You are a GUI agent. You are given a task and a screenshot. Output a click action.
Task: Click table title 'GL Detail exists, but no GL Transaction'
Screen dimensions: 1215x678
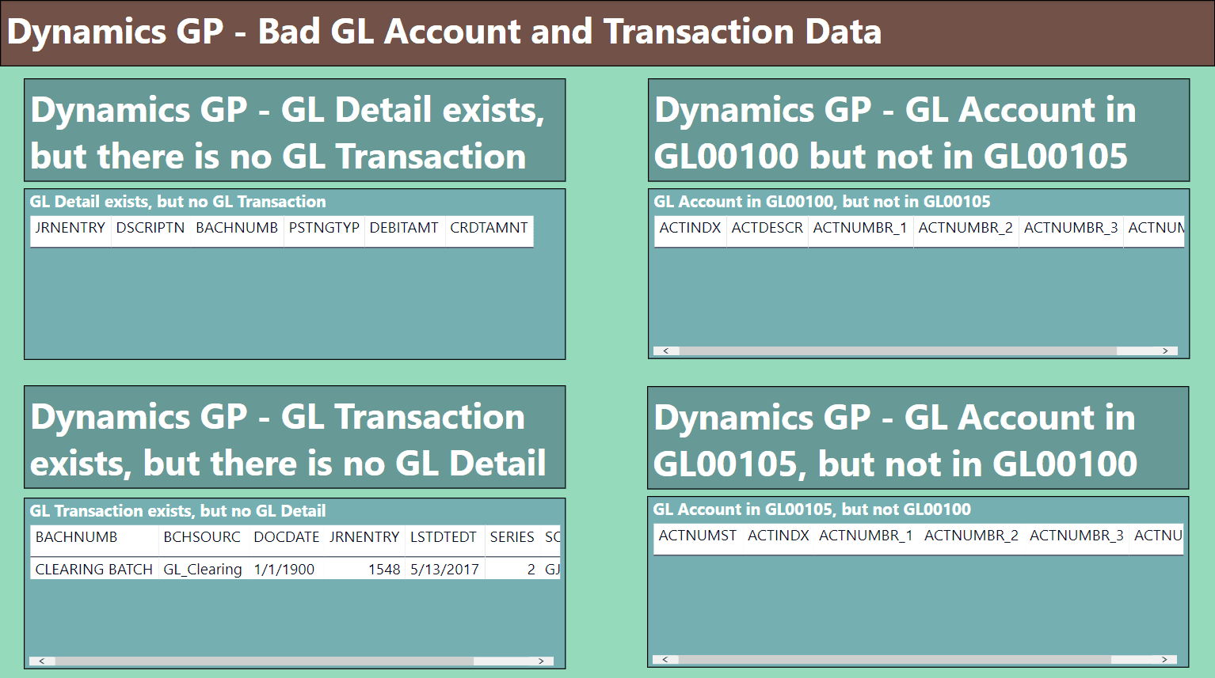tap(177, 202)
